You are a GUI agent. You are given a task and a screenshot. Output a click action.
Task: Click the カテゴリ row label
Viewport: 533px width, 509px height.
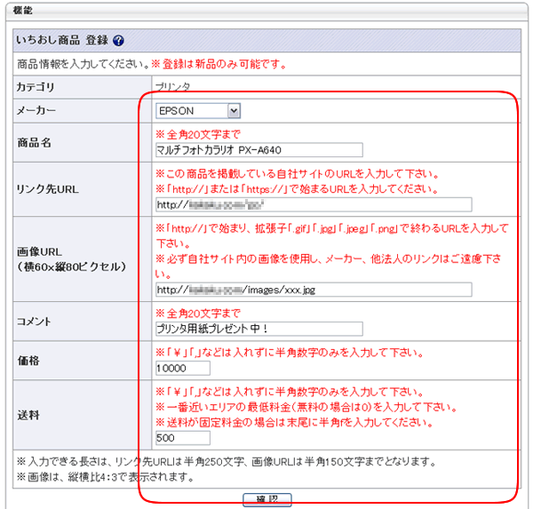point(36,87)
